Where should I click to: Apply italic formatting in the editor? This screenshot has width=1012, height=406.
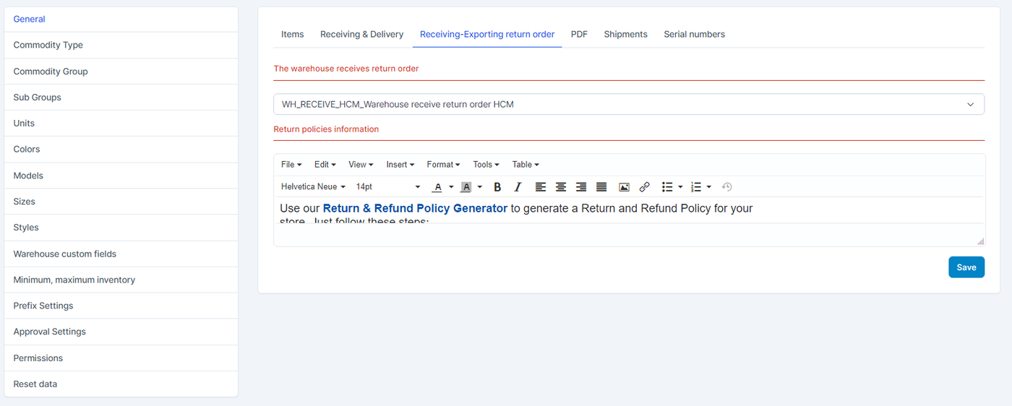[518, 187]
